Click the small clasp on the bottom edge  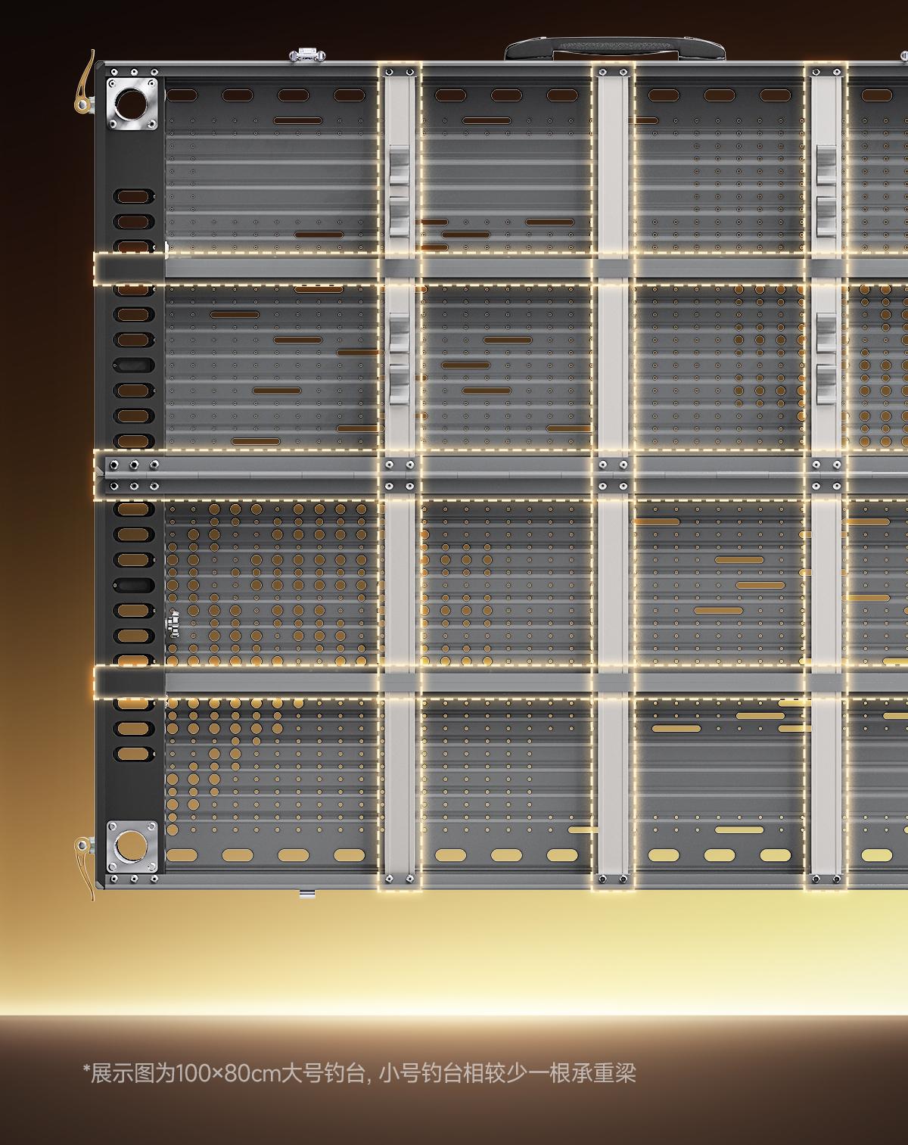pos(307,894)
